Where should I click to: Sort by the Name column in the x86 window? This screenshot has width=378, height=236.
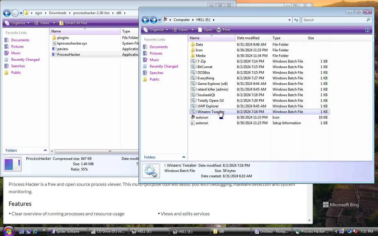point(85,31)
